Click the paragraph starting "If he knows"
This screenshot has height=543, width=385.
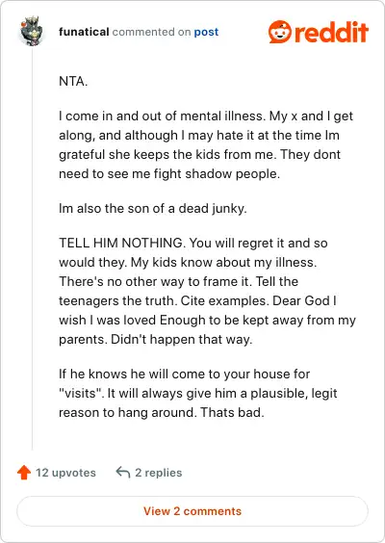point(198,393)
